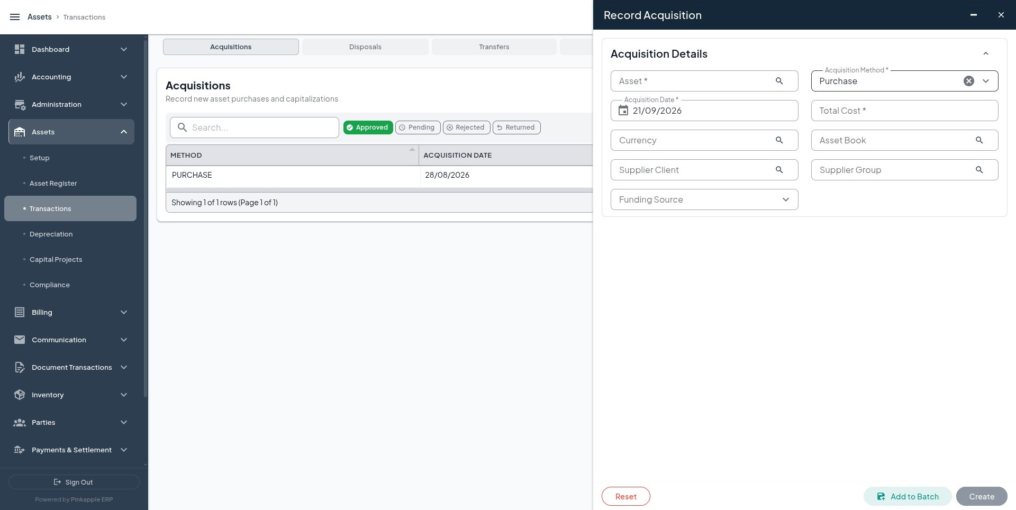Image resolution: width=1016 pixels, height=510 pixels.
Task: Click the Total Cost input field
Action: (x=904, y=111)
